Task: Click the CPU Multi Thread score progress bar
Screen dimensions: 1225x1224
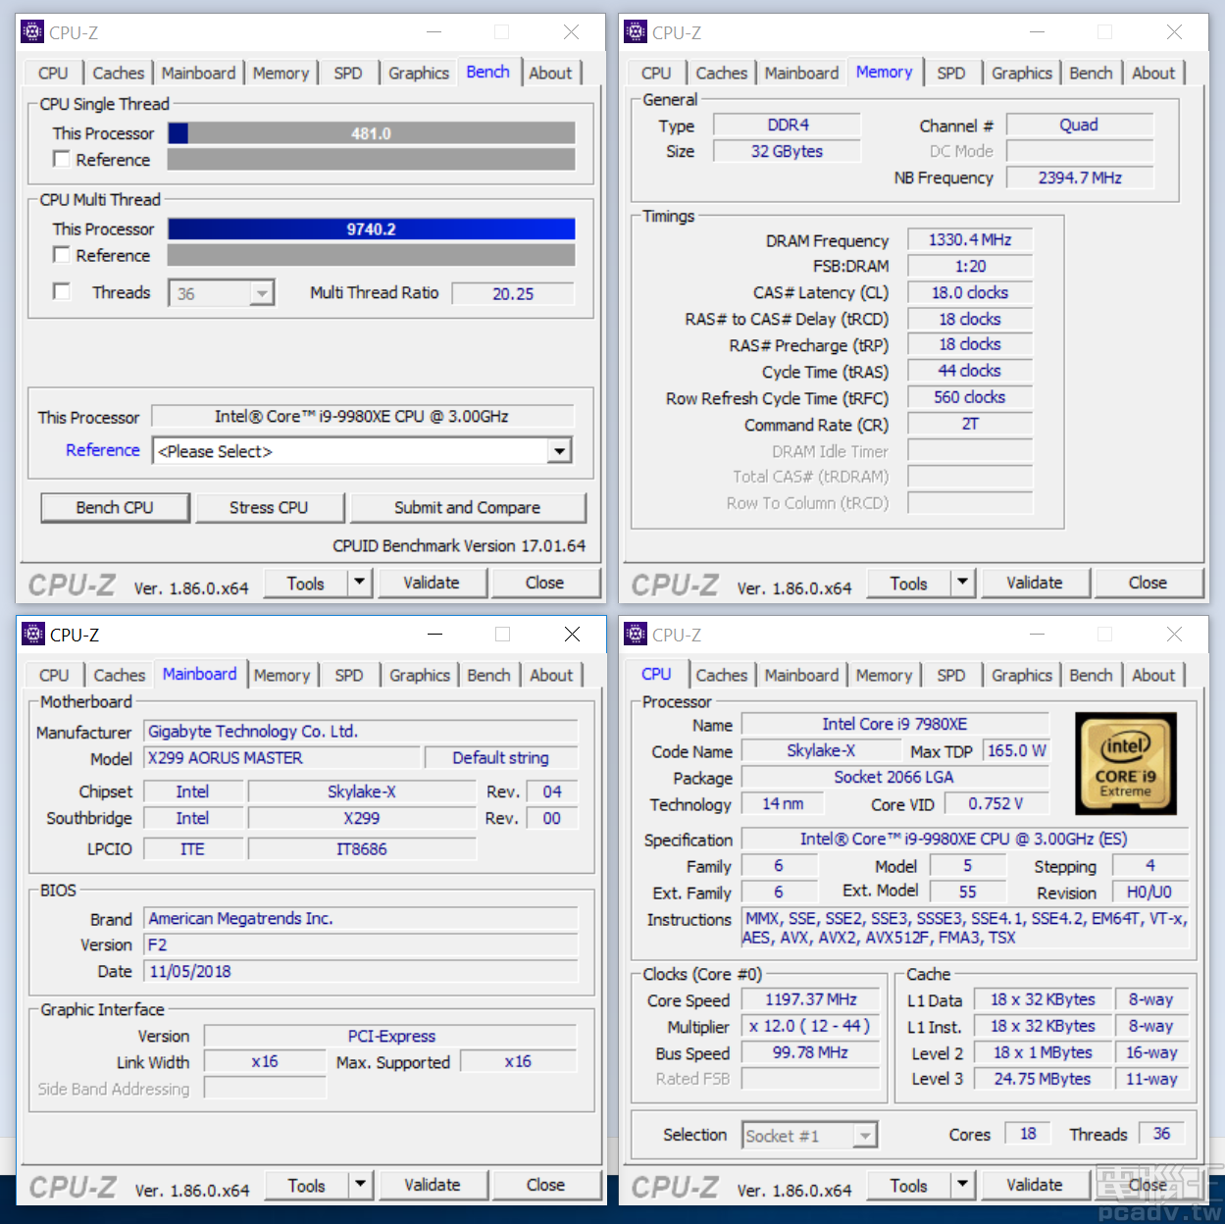Action: pos(371,228)
